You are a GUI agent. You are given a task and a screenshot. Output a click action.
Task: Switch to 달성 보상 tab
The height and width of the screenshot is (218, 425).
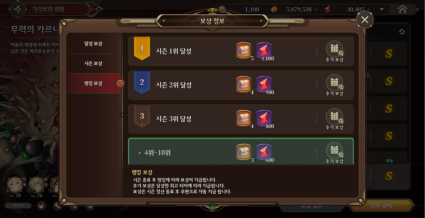click(93, 44)
